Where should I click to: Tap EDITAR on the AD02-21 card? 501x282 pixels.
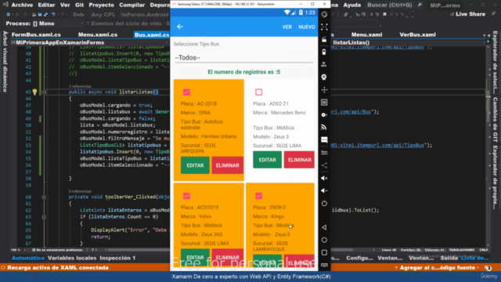(x=267, y=160)
